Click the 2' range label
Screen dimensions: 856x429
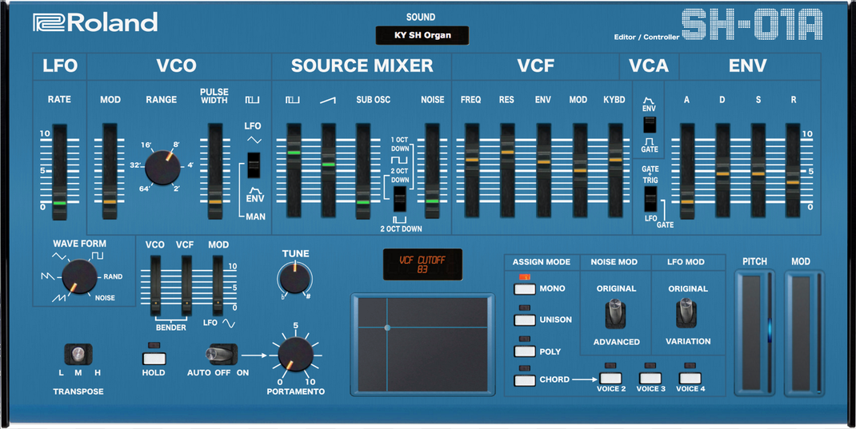176,189
